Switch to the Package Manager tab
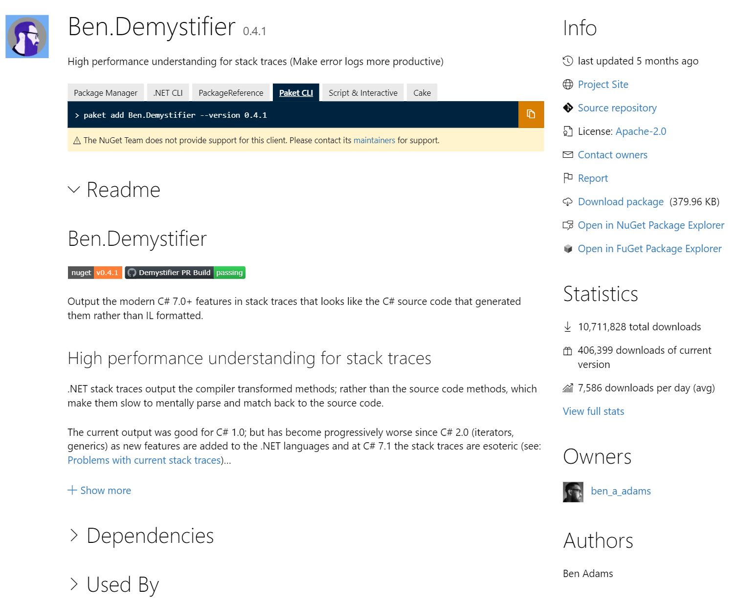The width and height of the screenshot is (735, 602). pos(106,93)
